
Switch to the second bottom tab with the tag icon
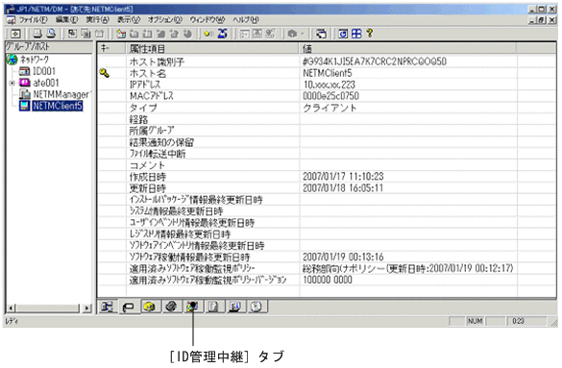pos(129,307)
